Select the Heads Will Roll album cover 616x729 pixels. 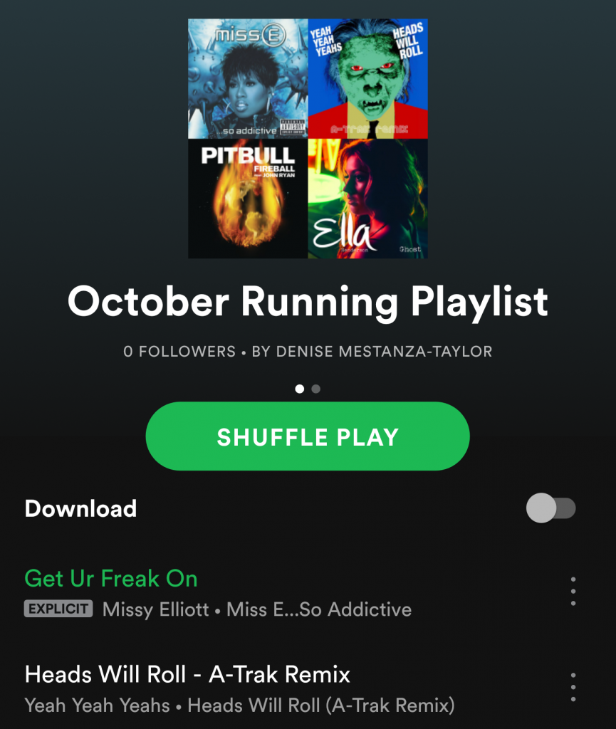367,78
